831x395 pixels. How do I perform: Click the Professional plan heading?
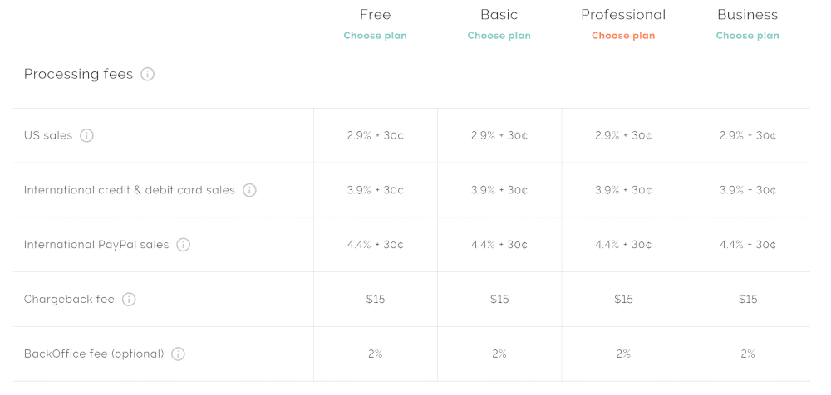pos(623,14)
